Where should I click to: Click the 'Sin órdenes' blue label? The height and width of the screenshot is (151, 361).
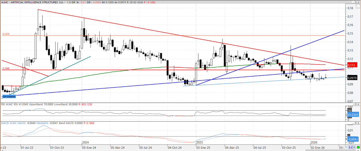coord(9,96)
